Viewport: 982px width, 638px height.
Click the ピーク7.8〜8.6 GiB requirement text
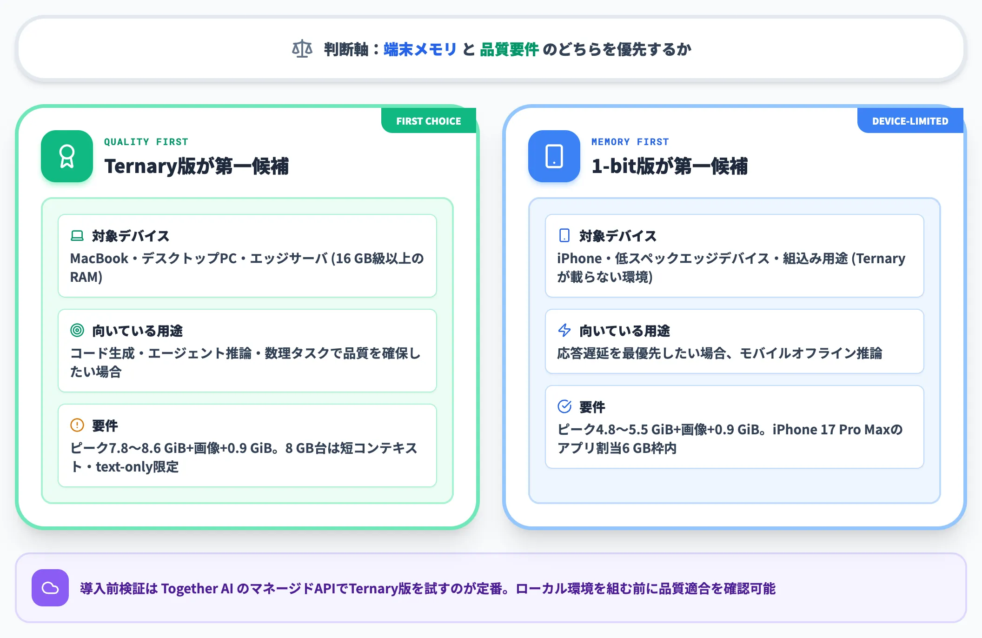(x=244, y=457)
